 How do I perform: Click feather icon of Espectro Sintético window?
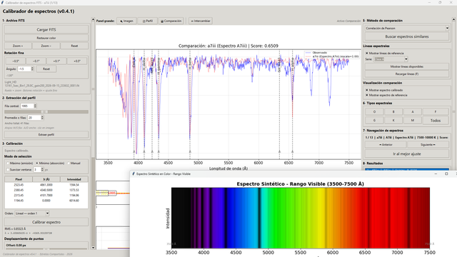pos(134,173)
